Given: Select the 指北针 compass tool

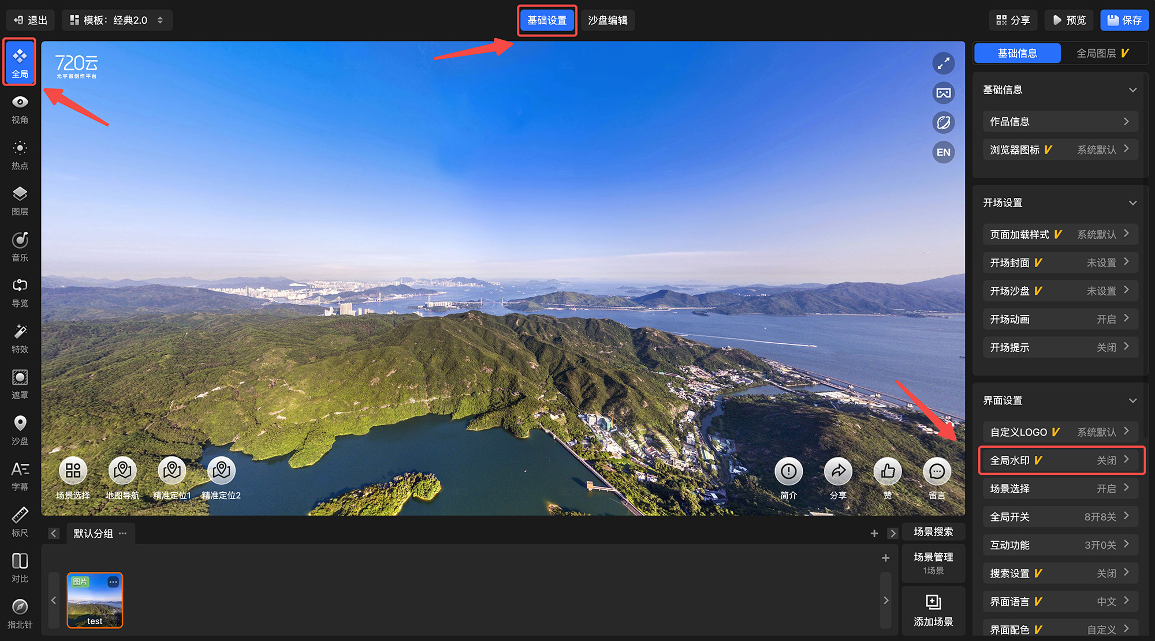Looking at the screenshot, I should click(20, 613).
